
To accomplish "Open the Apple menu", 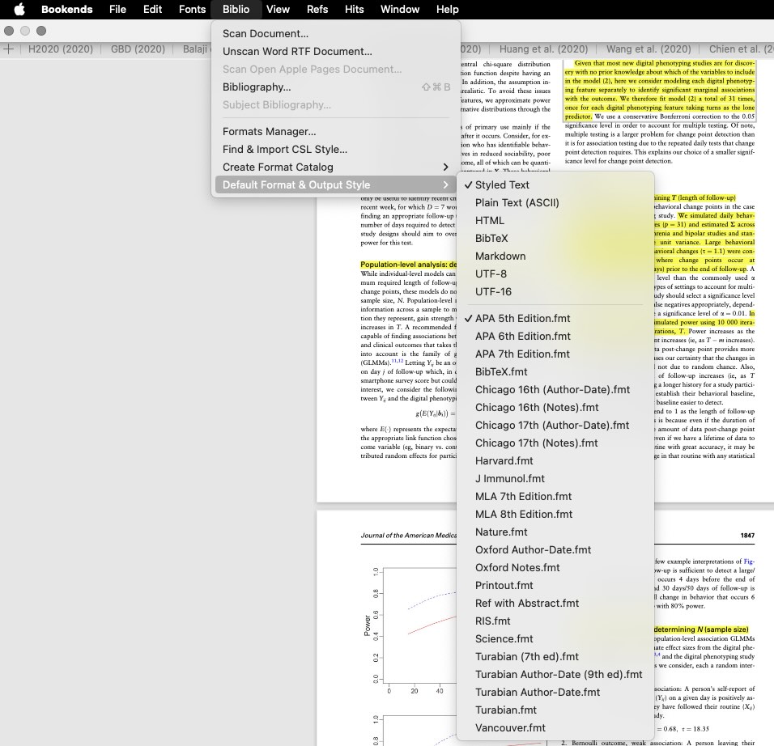I will click(19, 10).
